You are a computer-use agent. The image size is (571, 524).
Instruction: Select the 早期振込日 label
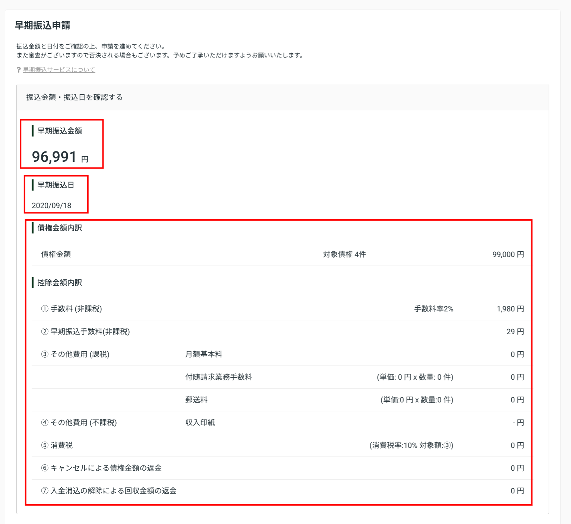tap(56, 185)
